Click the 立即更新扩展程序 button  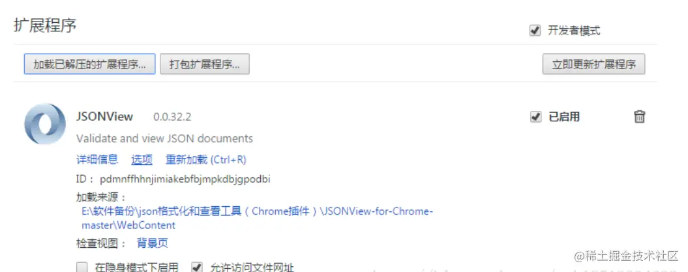(x=593, y=65)
